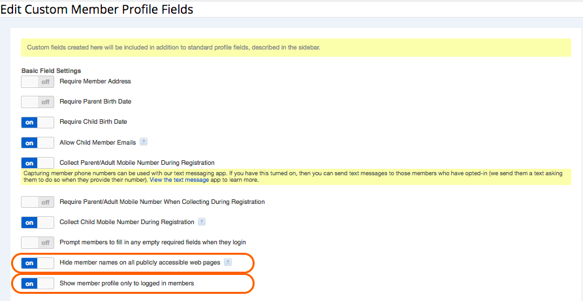The width and height of the screenshot is (583, 301).
Task: Click the yellow custom fields notice banner
Action: [x=296, y=48]
